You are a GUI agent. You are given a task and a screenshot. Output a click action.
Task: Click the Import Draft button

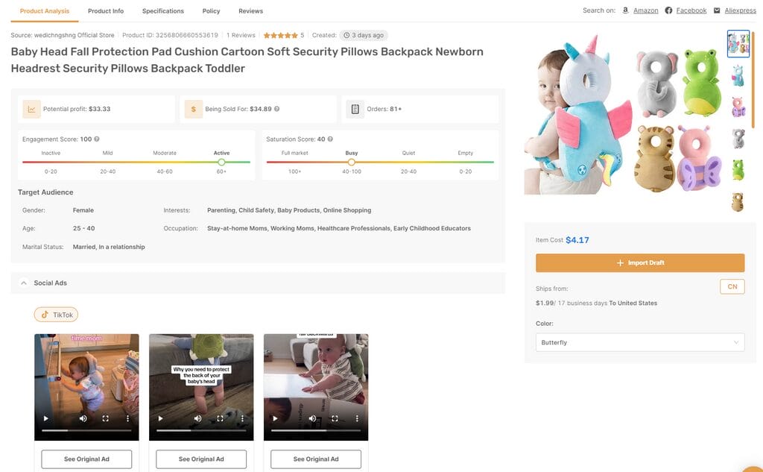point(639,263)
